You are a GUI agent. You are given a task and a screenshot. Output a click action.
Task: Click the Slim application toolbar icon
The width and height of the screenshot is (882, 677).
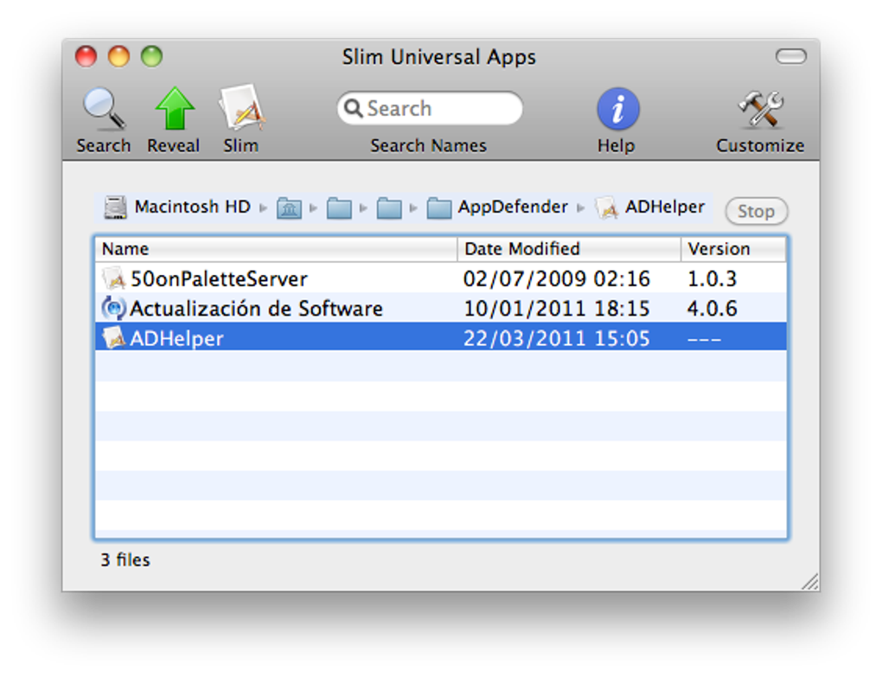pyautogui.click(x=242, y=108)
